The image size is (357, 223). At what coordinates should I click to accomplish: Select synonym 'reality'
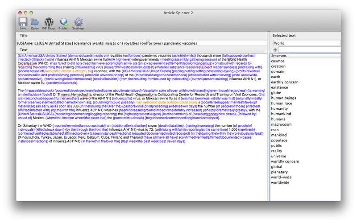(276, 151)
